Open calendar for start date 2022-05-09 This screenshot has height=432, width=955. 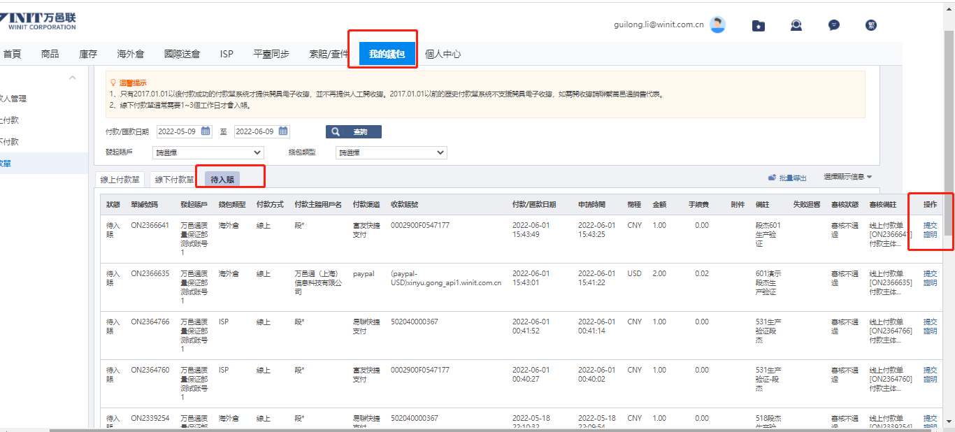206,131
